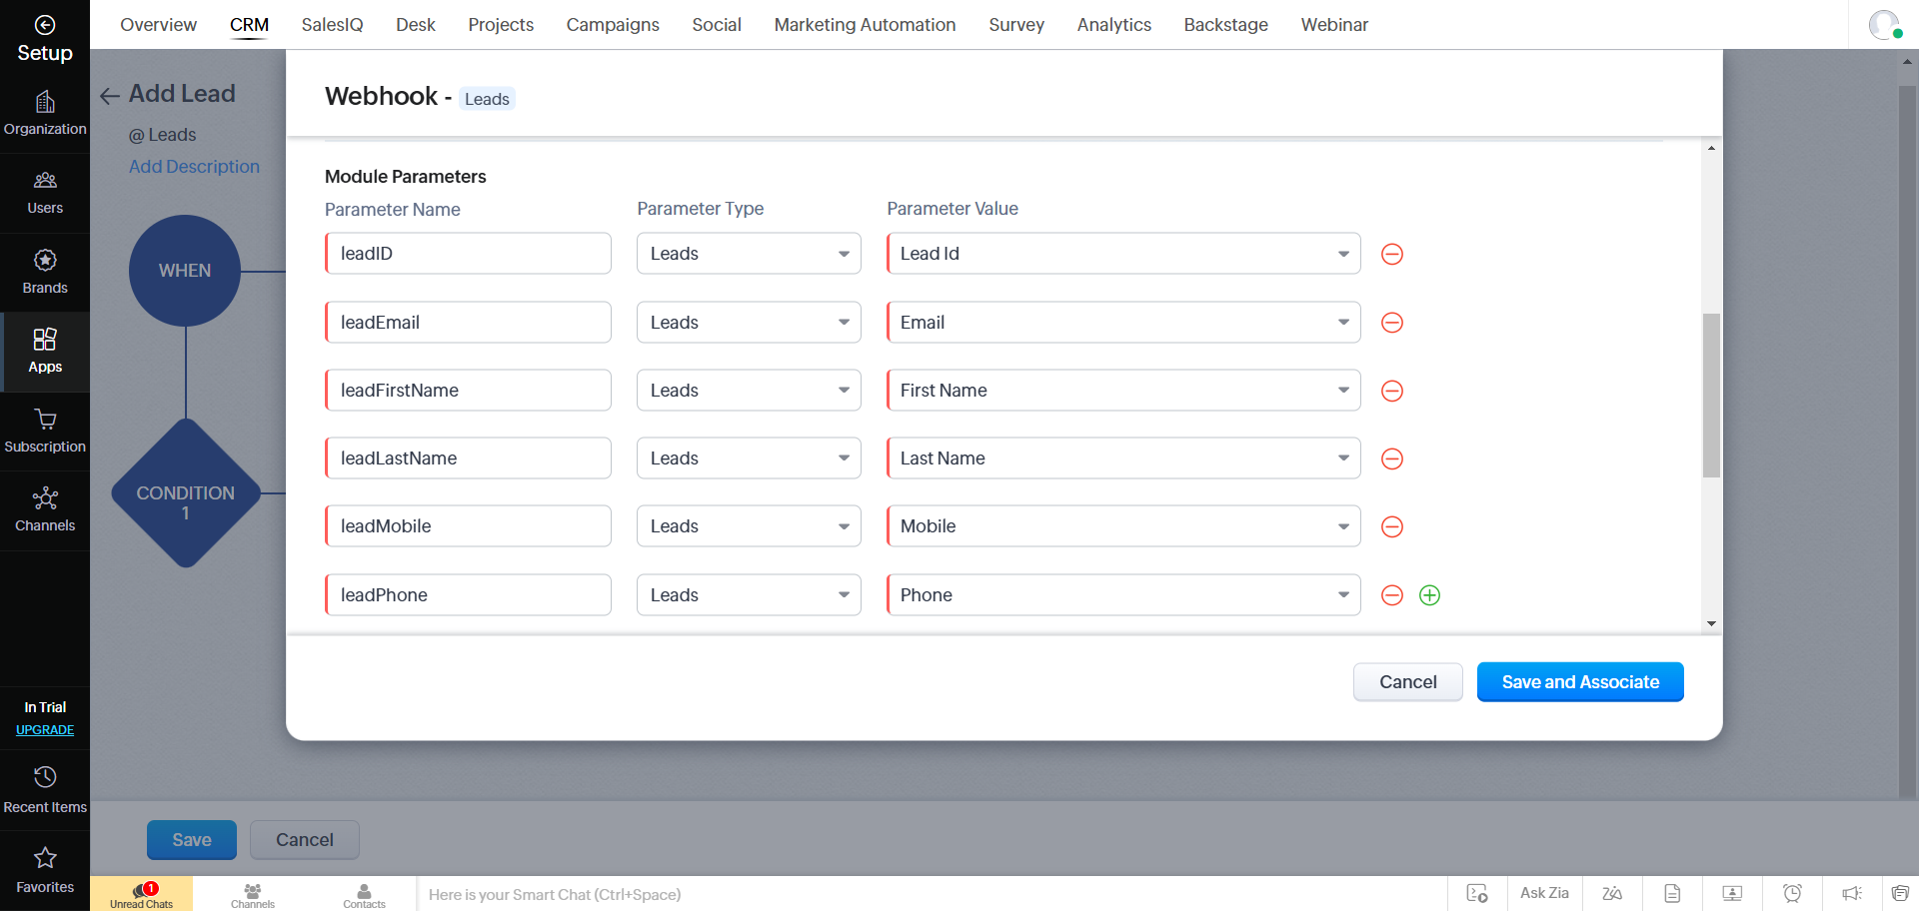The width and height of the screenshot is (1919, 911).
Task: Click the Save button on Add Lead page
Action: pyautogui.click(x=192, y=840)
